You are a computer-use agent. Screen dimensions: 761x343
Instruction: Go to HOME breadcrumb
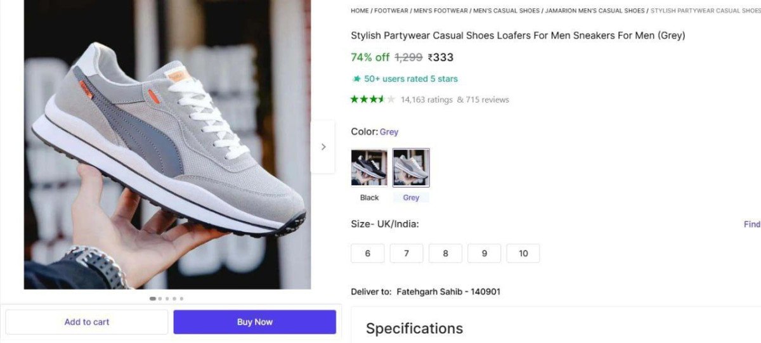(x=360, y=11)
